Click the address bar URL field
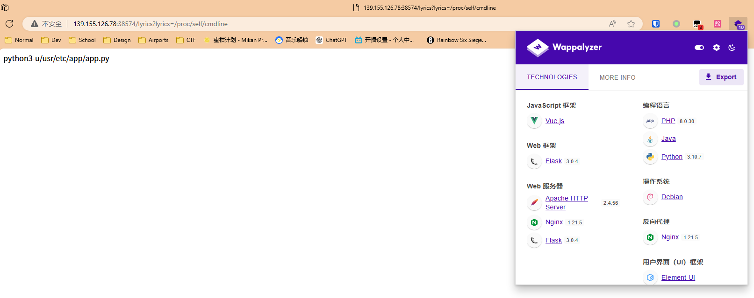Screen dimensions: 754x298 click(x=327, y=24)
